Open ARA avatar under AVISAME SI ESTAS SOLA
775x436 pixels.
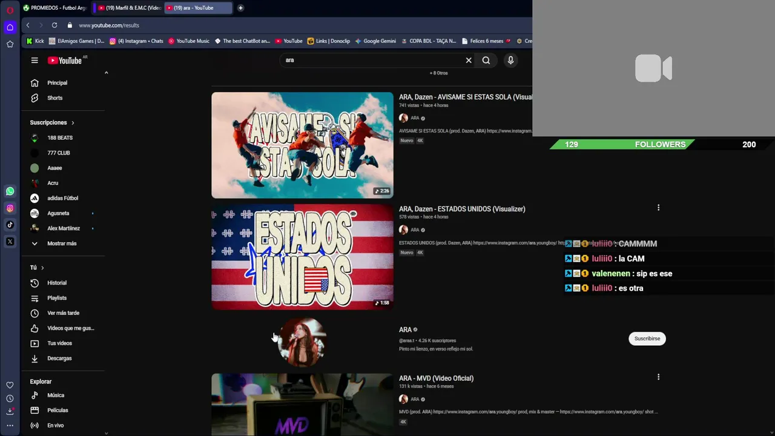coord(403,118)
